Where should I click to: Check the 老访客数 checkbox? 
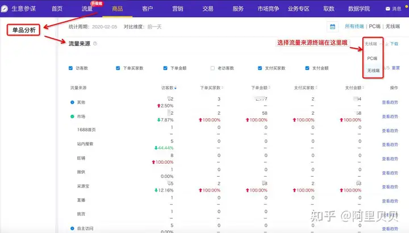tap(212, 68)
